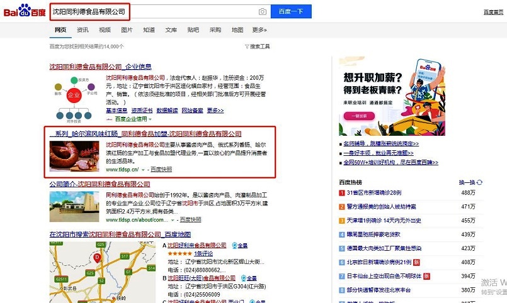Open hot topic 天津增1例确诊

click(x=384, y=221)
